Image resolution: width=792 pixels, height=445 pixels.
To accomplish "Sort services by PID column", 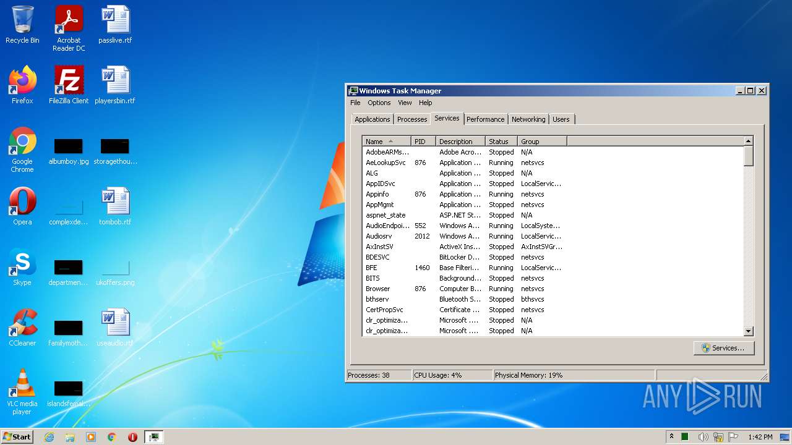I will click(x=423, y=142).
